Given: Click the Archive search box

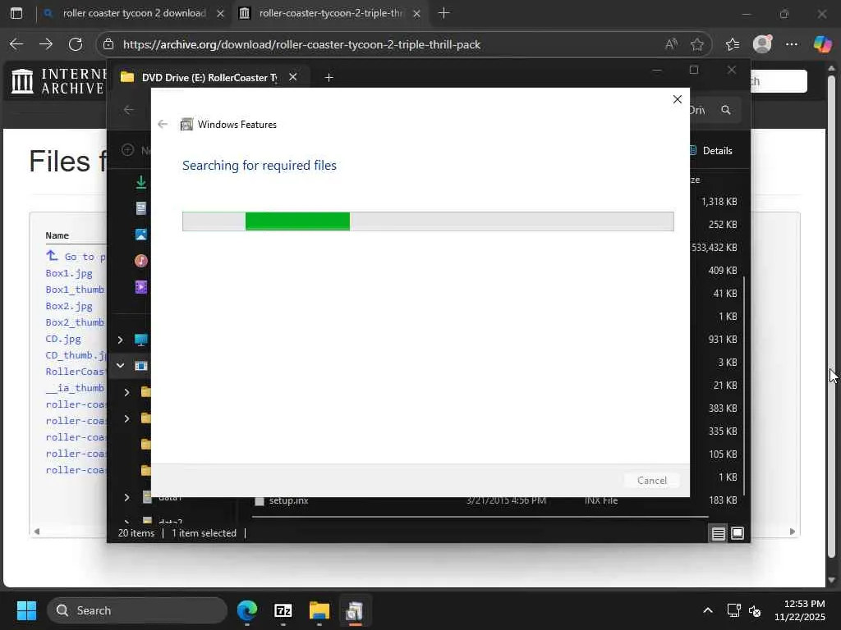Looking at the screenshot, I should [779, 81].
